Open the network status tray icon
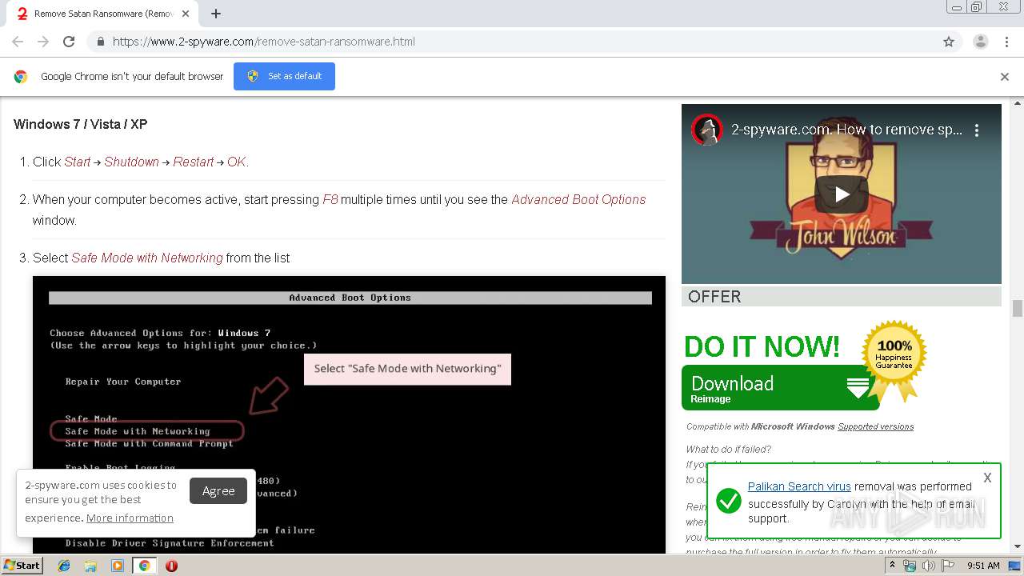This screenshot has width=1024, height=576. coord(909,566)
